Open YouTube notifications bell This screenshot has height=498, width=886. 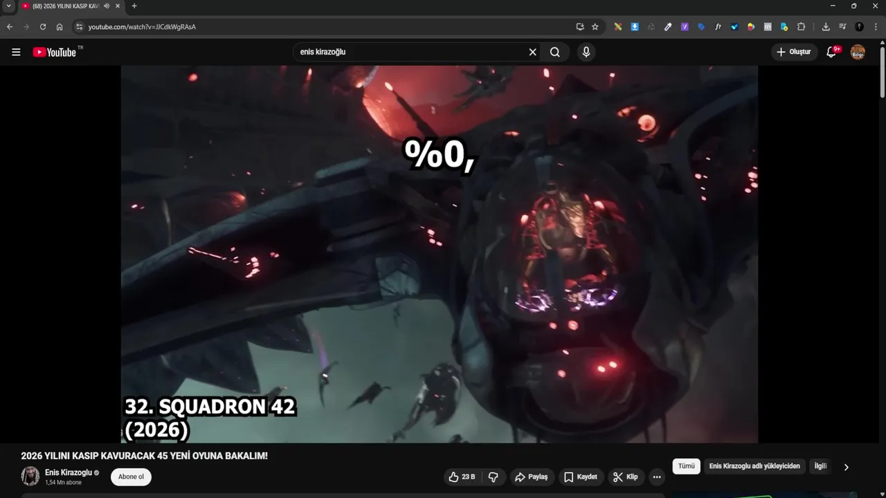pyautogui.click(x=832, y=52)
